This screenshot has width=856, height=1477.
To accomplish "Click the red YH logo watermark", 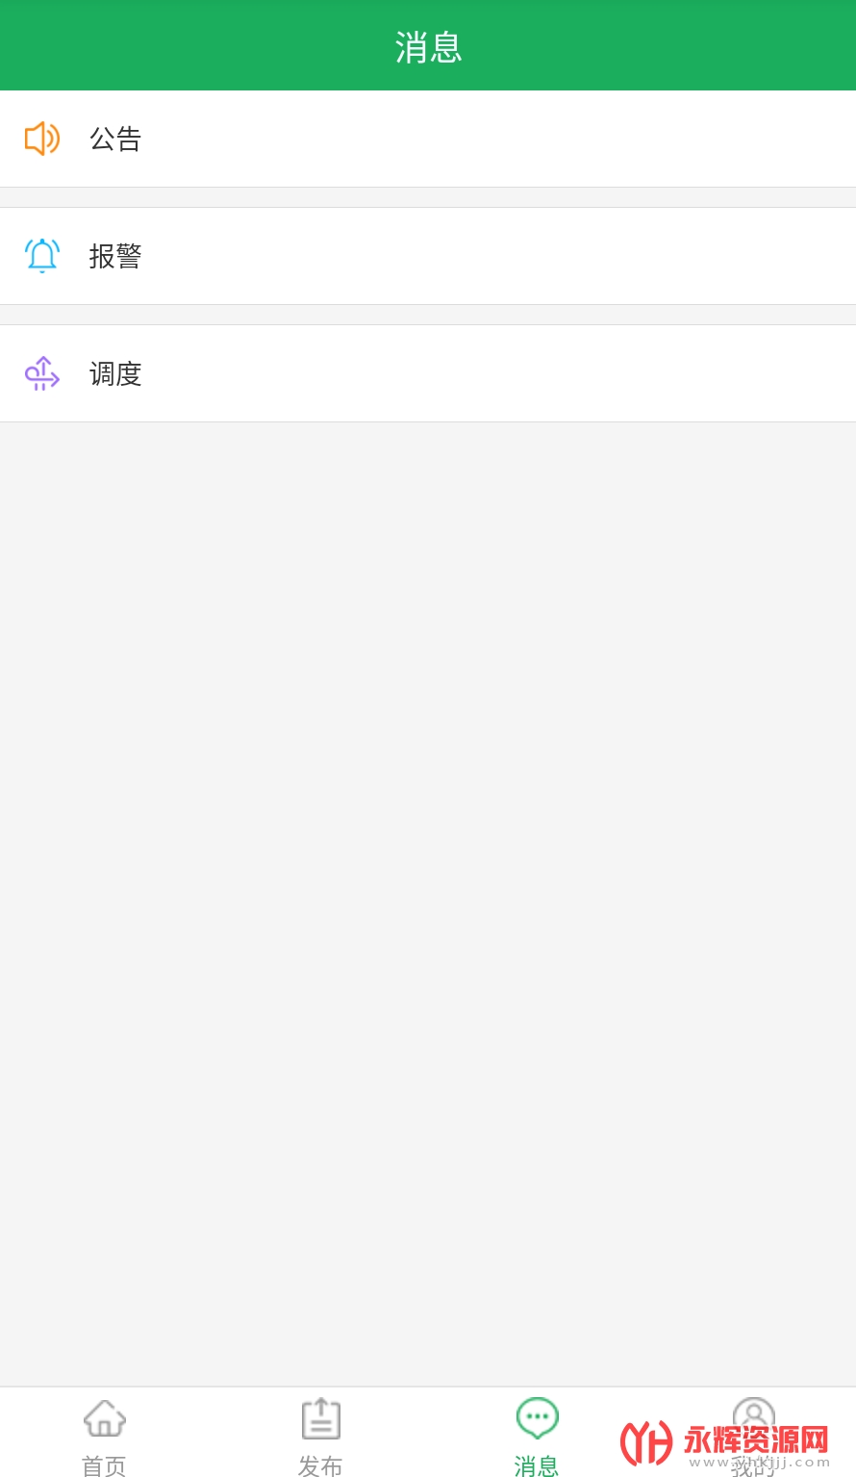I will click(646, 1442).
